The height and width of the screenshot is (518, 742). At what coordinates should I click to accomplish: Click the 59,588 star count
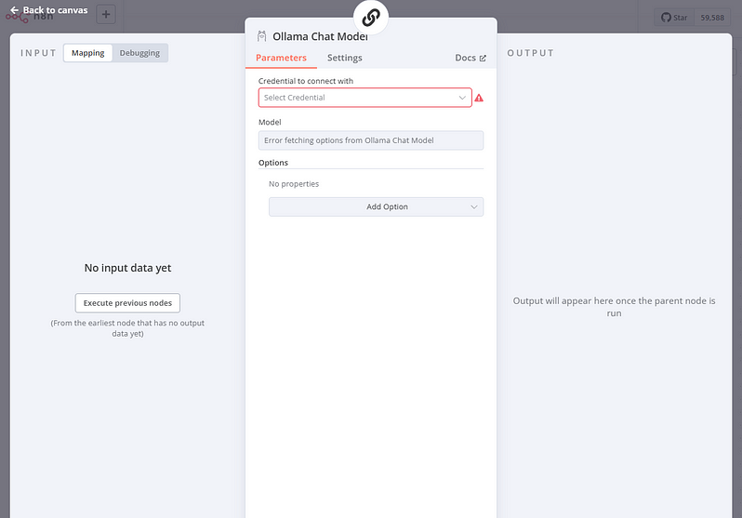click(x=712, y=18)
